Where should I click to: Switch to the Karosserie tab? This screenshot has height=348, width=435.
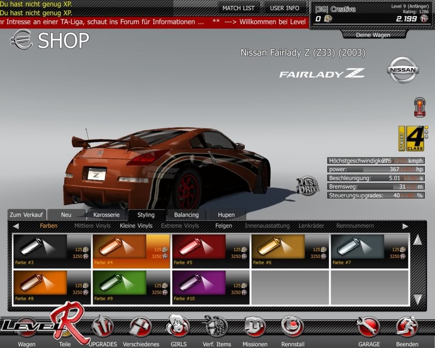pyautogui.click(x=106, y=215)
